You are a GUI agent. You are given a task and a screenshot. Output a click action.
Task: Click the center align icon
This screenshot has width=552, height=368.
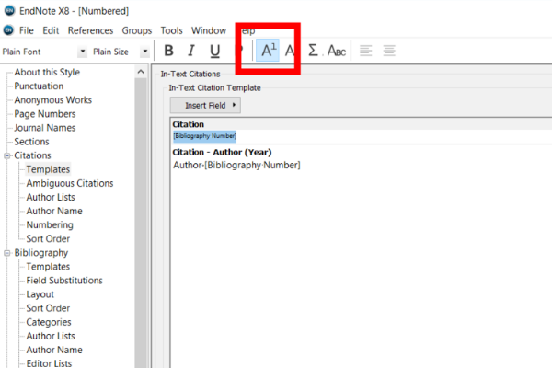[x=389, y=51]
